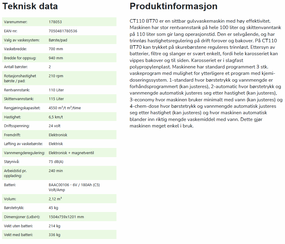This screenshot has width=285, height=244.
Task: Click the Teknisk data heading
Action: coord(30,6)
